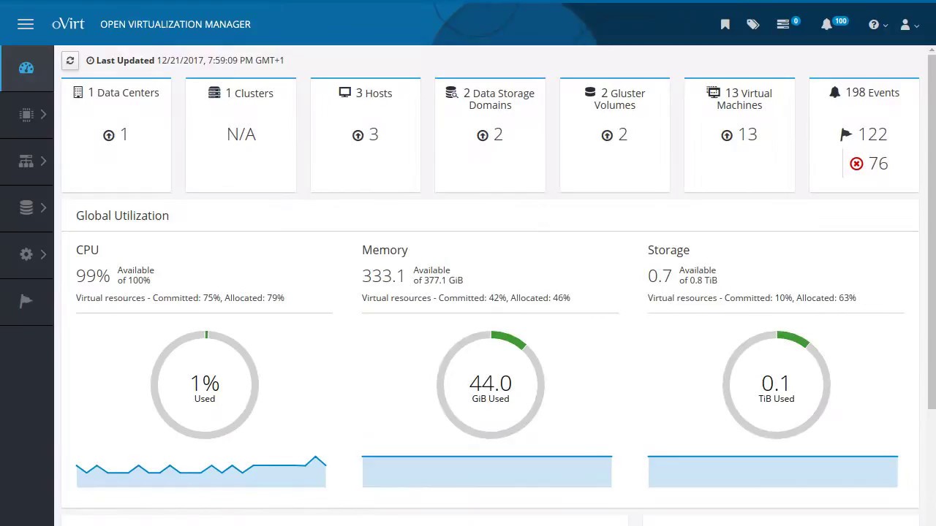Image resolution: width=936 pixels, height=526 pixels.
Task: Show the 122 flagged events
Action: (x=864, y=134)
